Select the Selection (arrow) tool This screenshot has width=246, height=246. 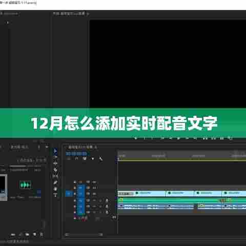pos(55,151)
